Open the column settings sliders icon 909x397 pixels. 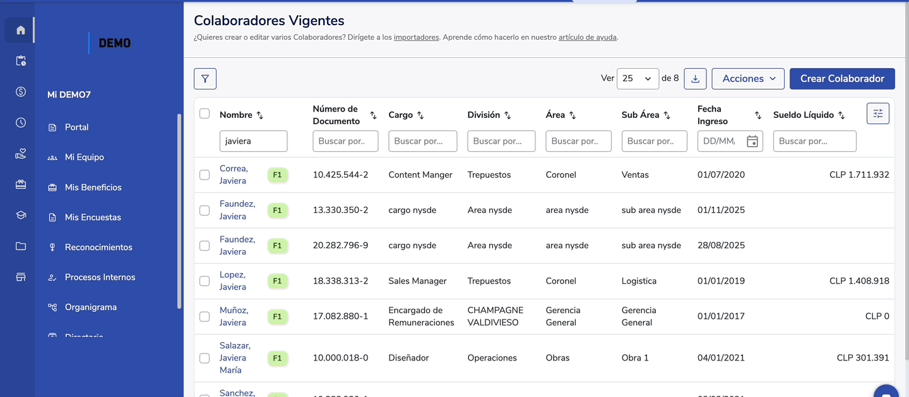click(x=877, y=113)
